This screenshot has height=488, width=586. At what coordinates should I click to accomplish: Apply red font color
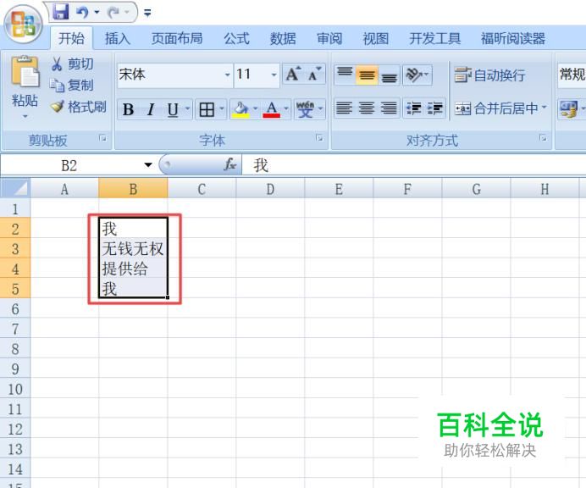coord(271,109)
